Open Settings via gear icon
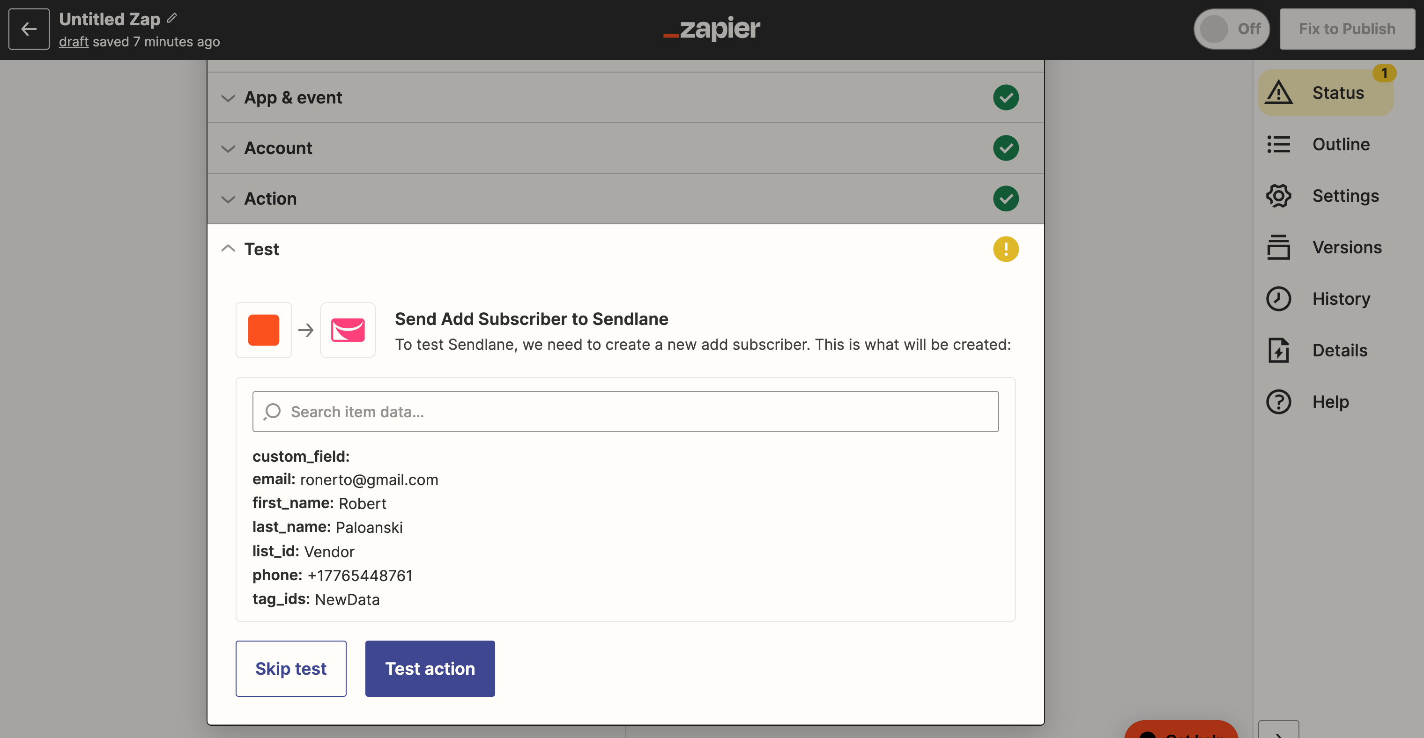This screenshot has width=1424, height=738. [x=1279, y=196]
